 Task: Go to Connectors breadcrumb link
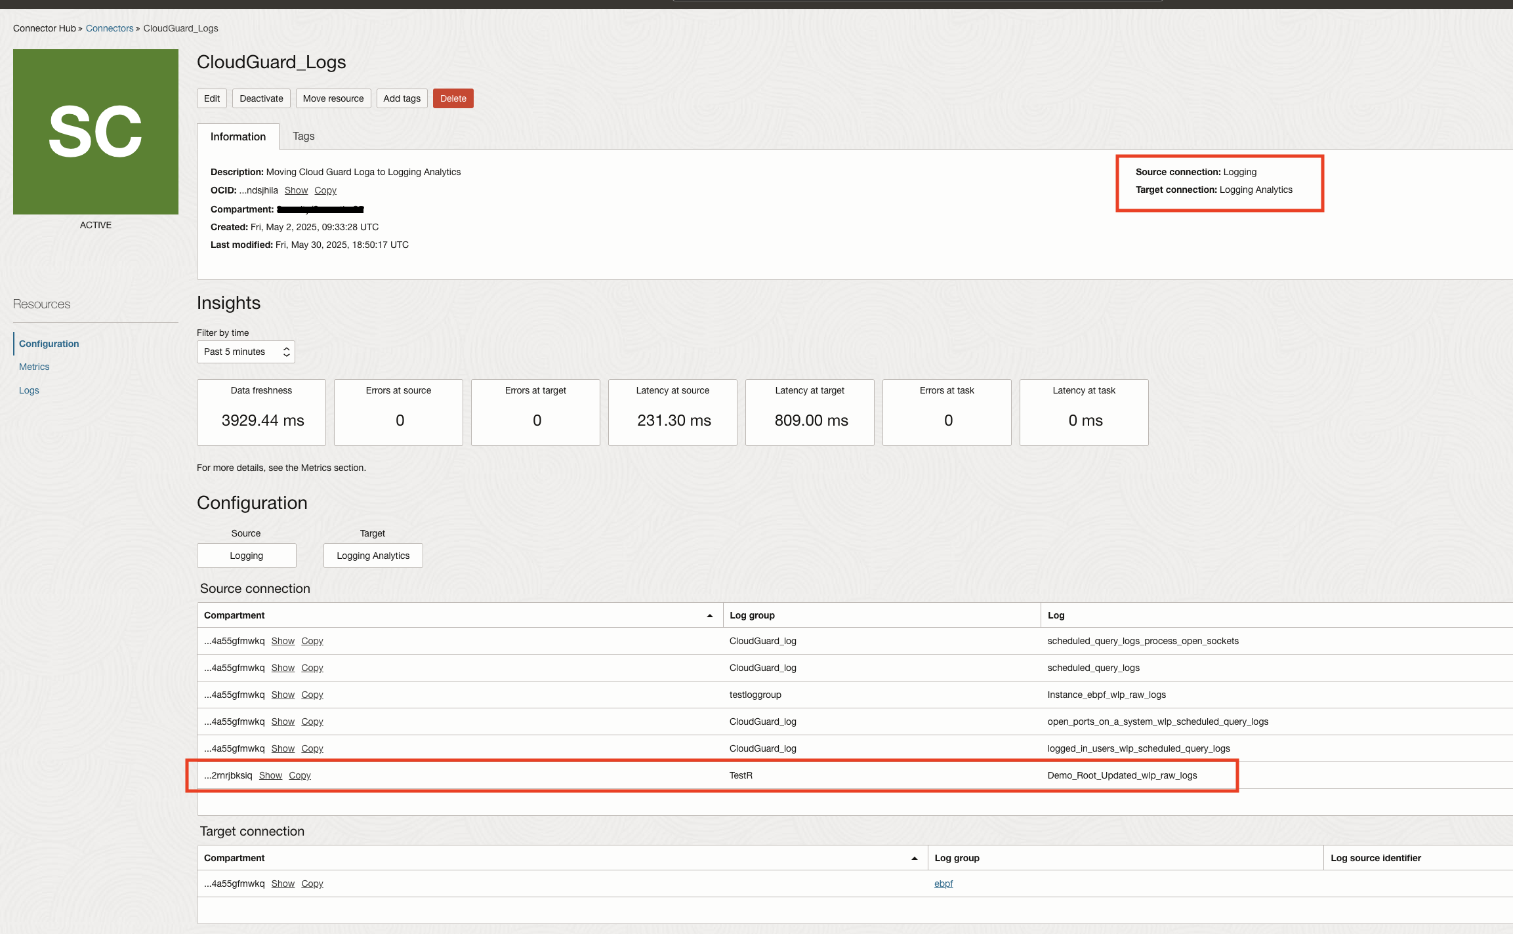click(109, 28)
